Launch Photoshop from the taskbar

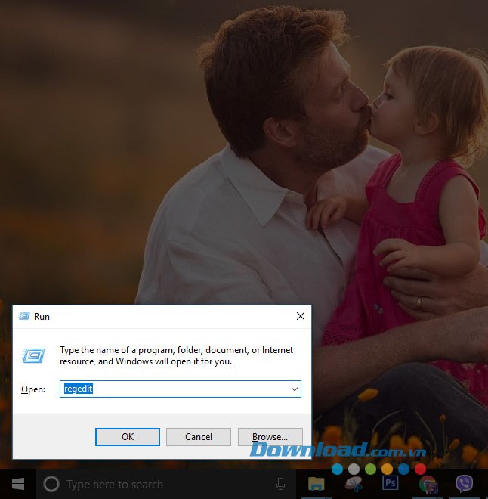click(391, 484)
